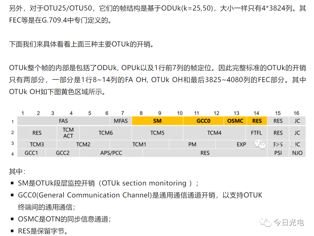Image resolution: width=314 pixels, height=236 pixels.
Task: Expand the TCM5 cell
Action: pyautogui.click(x=157, y=133)
